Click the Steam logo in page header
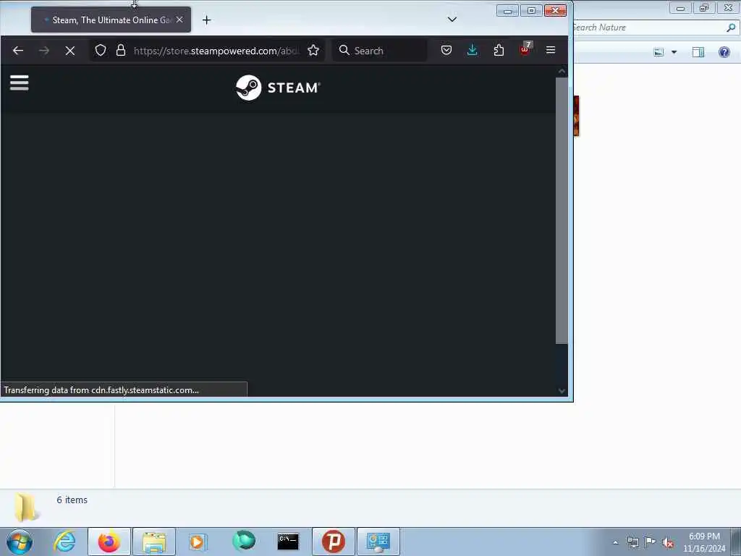Image resolution: width=741 pixels, height=556 pixels. (278, 88)
